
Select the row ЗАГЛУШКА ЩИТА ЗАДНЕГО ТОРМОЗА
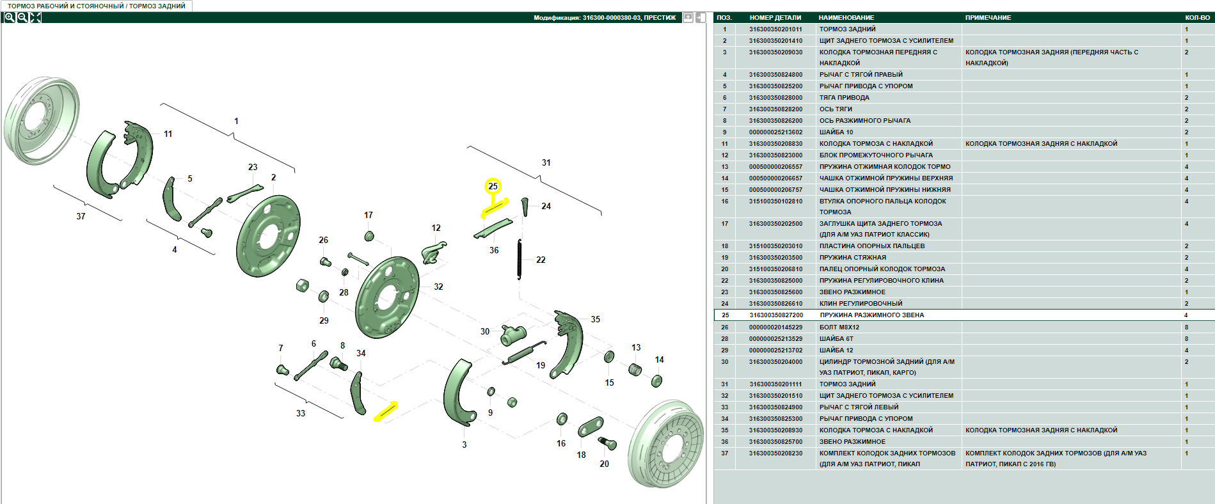click(x=964, y=229)
